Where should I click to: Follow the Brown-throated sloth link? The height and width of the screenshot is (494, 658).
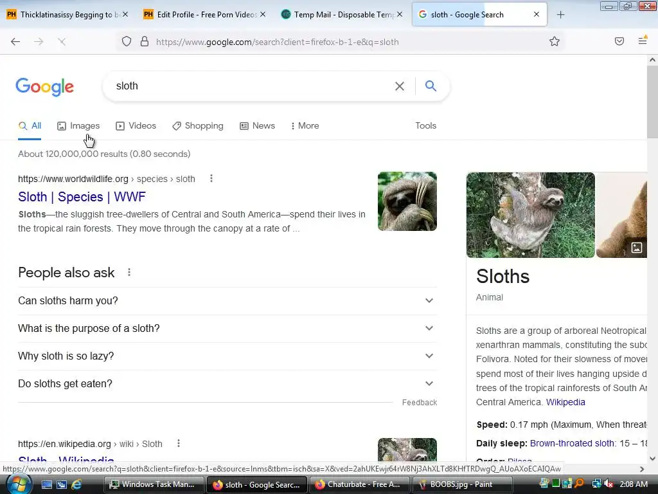click(x=571, y=443)
